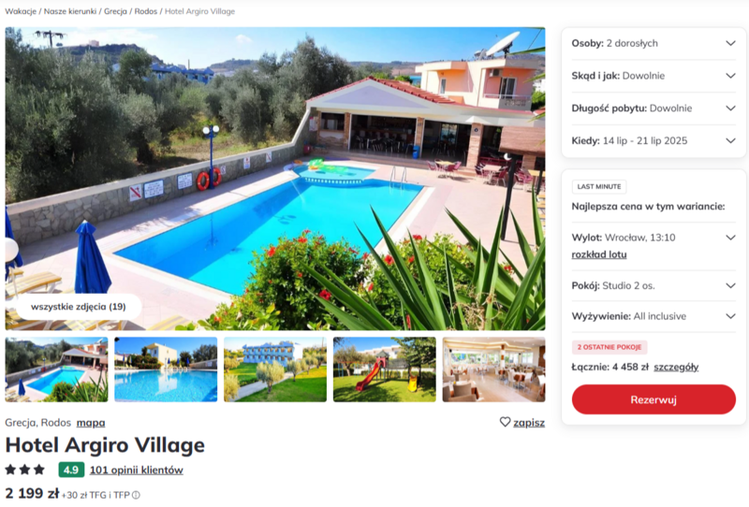Image resolution: width=749 pixels, height=507 pixels.
Task: Select the playground slide thumbnail
Action: (x=385, y=369)
